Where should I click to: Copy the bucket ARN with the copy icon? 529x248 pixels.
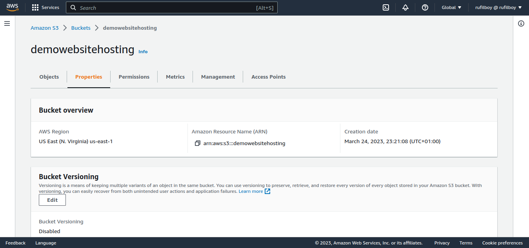[198, 143]
